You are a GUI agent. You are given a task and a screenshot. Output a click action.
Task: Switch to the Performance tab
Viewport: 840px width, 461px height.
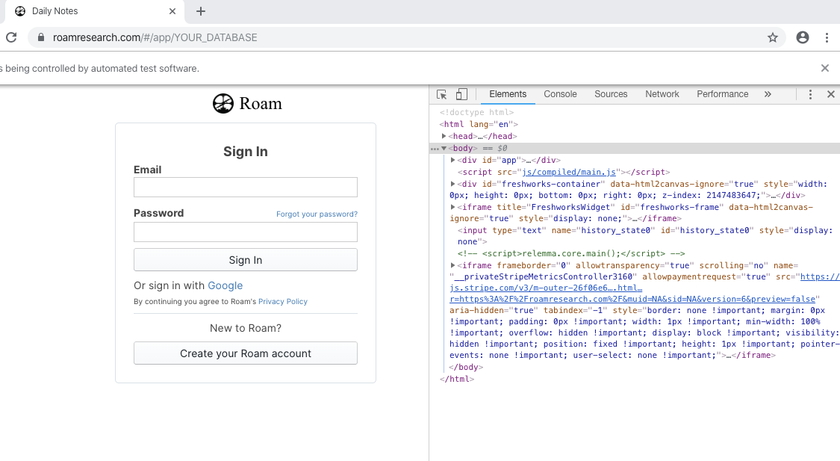[x=723, y=94]
